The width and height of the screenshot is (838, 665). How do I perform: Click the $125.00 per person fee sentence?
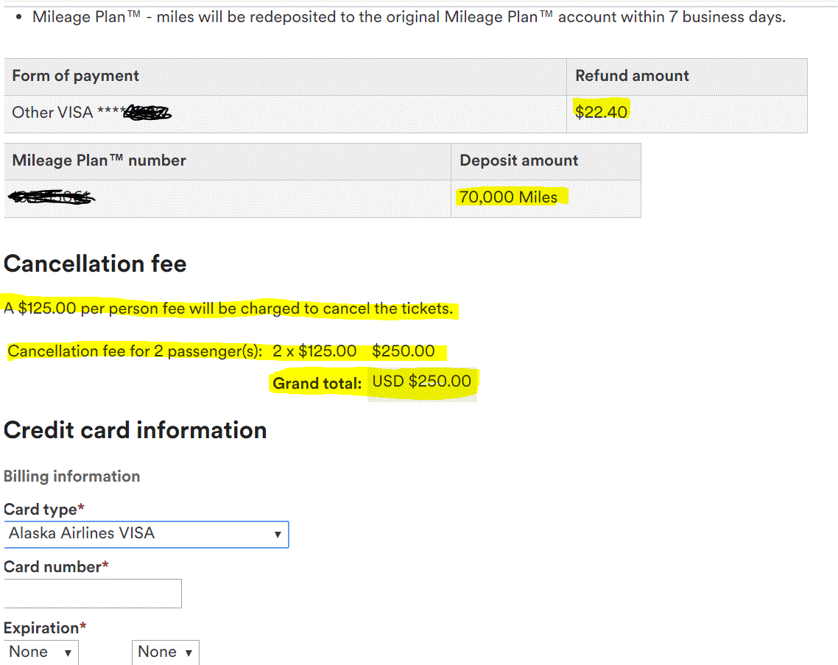[x=229, y=309]
